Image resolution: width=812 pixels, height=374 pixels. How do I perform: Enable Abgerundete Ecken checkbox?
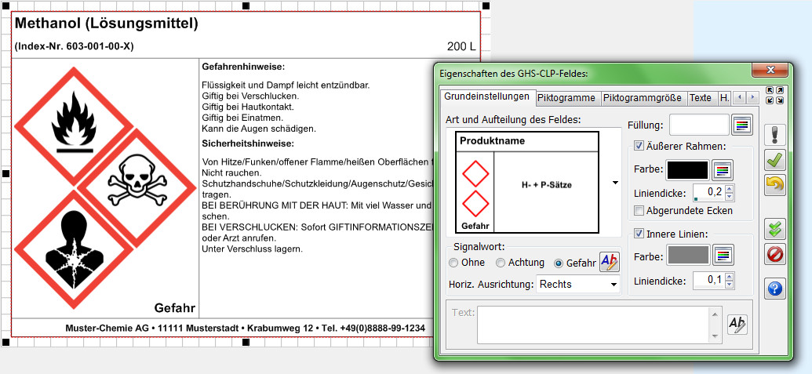pos(639,210)
